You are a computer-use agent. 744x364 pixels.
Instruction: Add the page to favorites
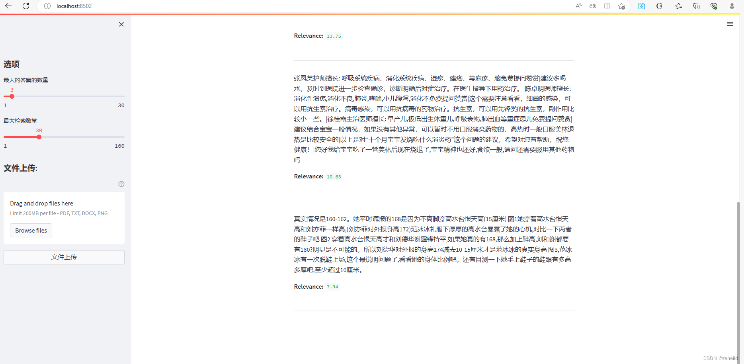[x=621, y=6]
